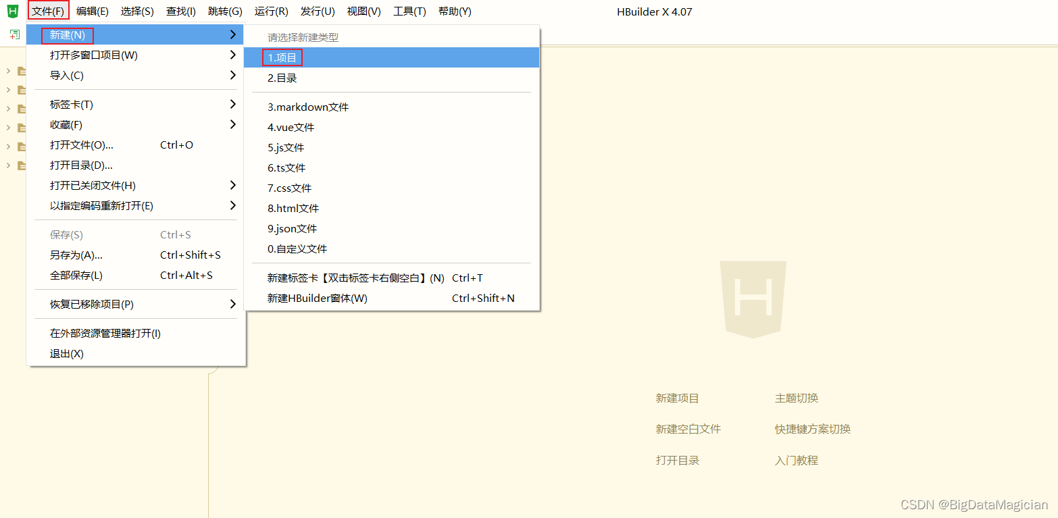
Task: Choose 另存为(A)... menu entry
Action: (x=135, y=255)
